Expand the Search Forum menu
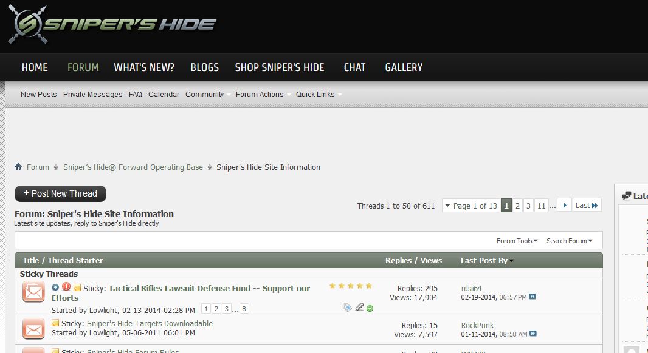 pos(570,241)
